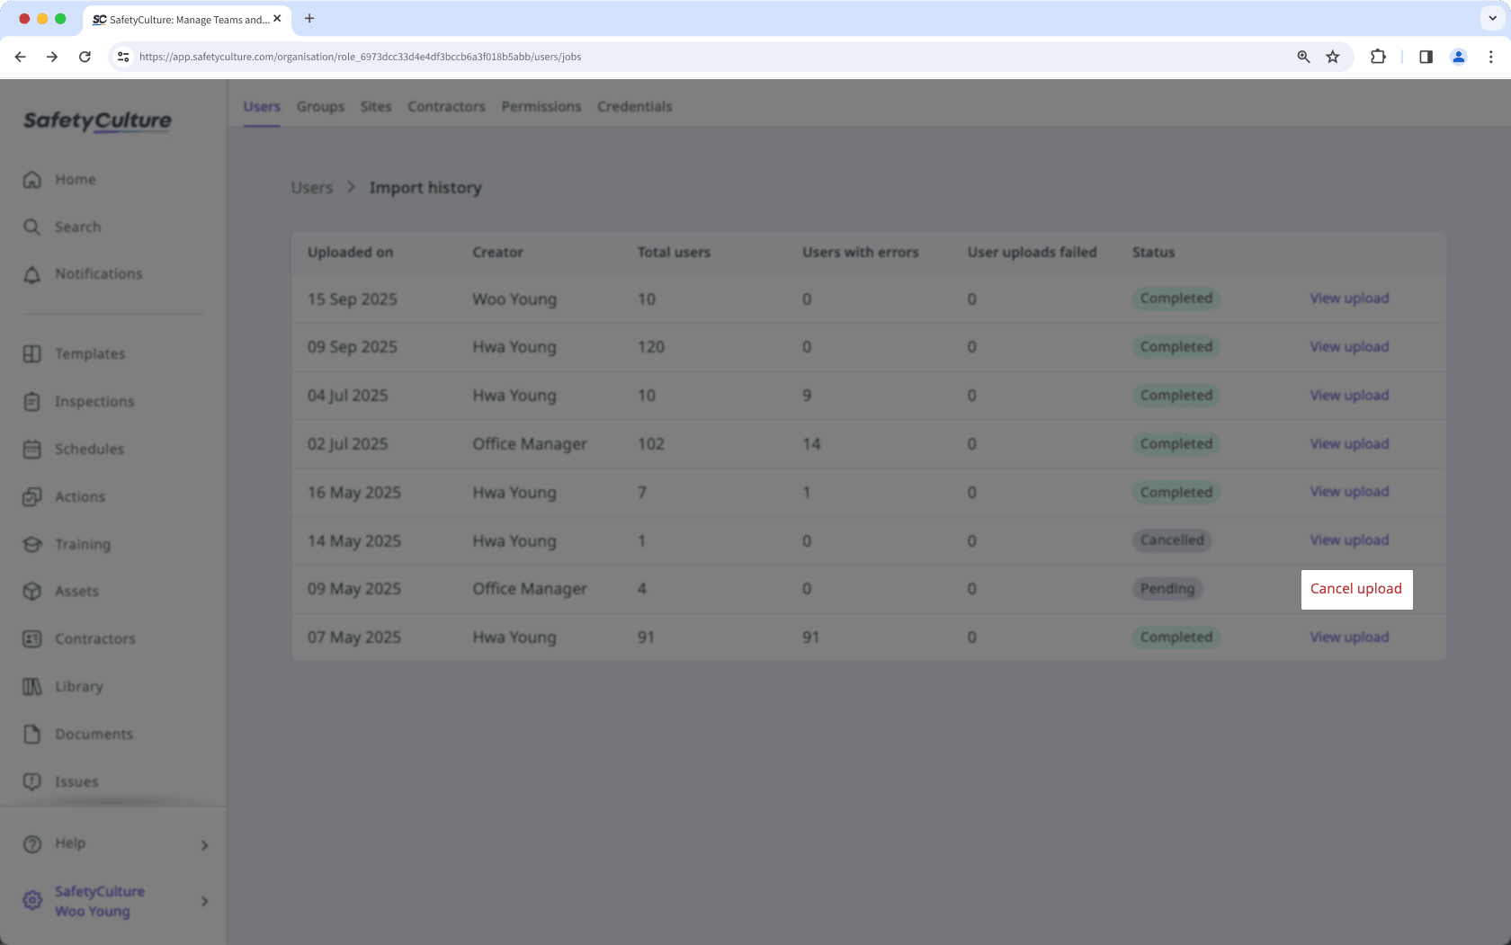1511x945 pixels.
Task: Expand the Help menu chevron
Action: (204, 844)
